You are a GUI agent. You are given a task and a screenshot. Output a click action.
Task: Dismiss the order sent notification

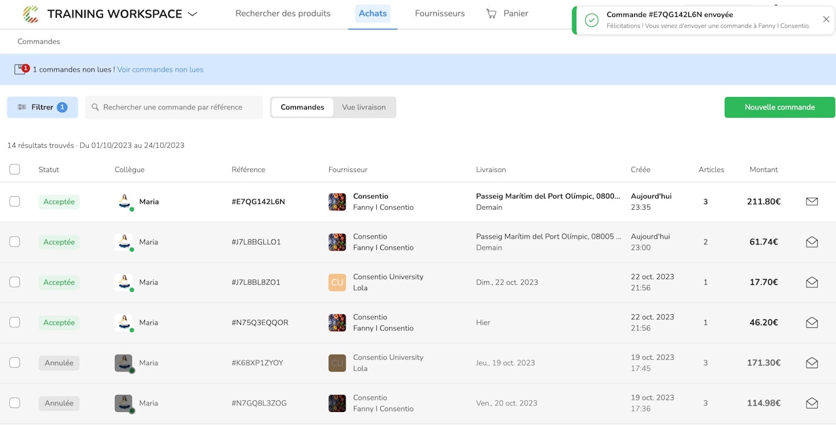coord(826,20)
